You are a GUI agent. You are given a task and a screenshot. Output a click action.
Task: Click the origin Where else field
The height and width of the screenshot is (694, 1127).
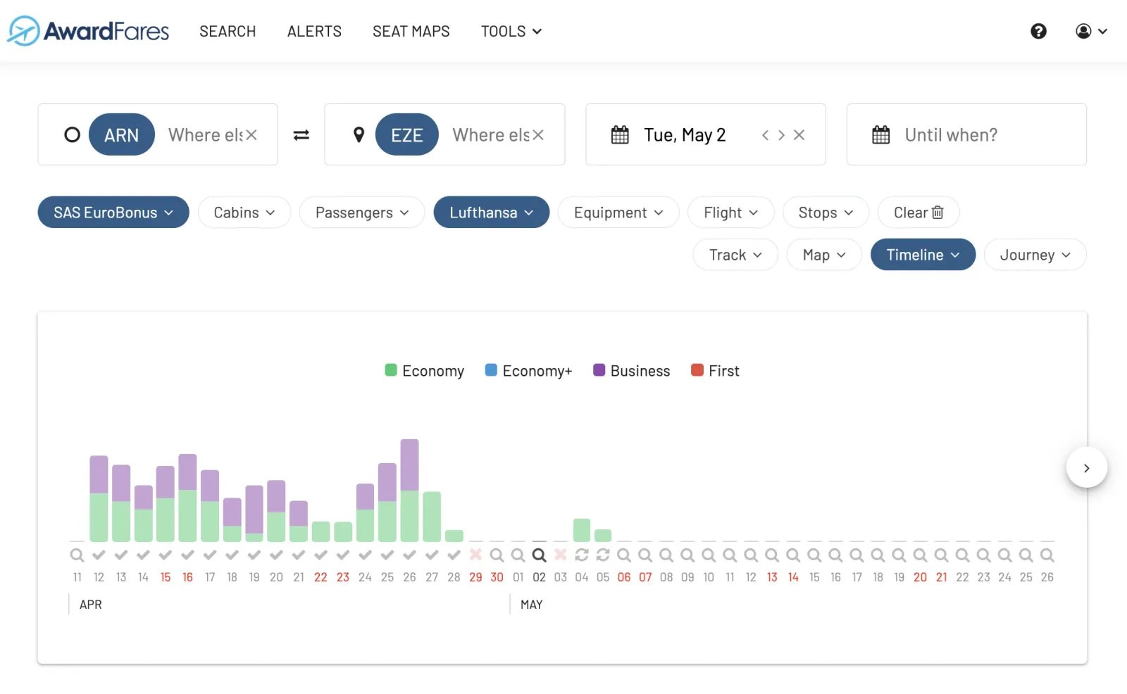(205, 134)
